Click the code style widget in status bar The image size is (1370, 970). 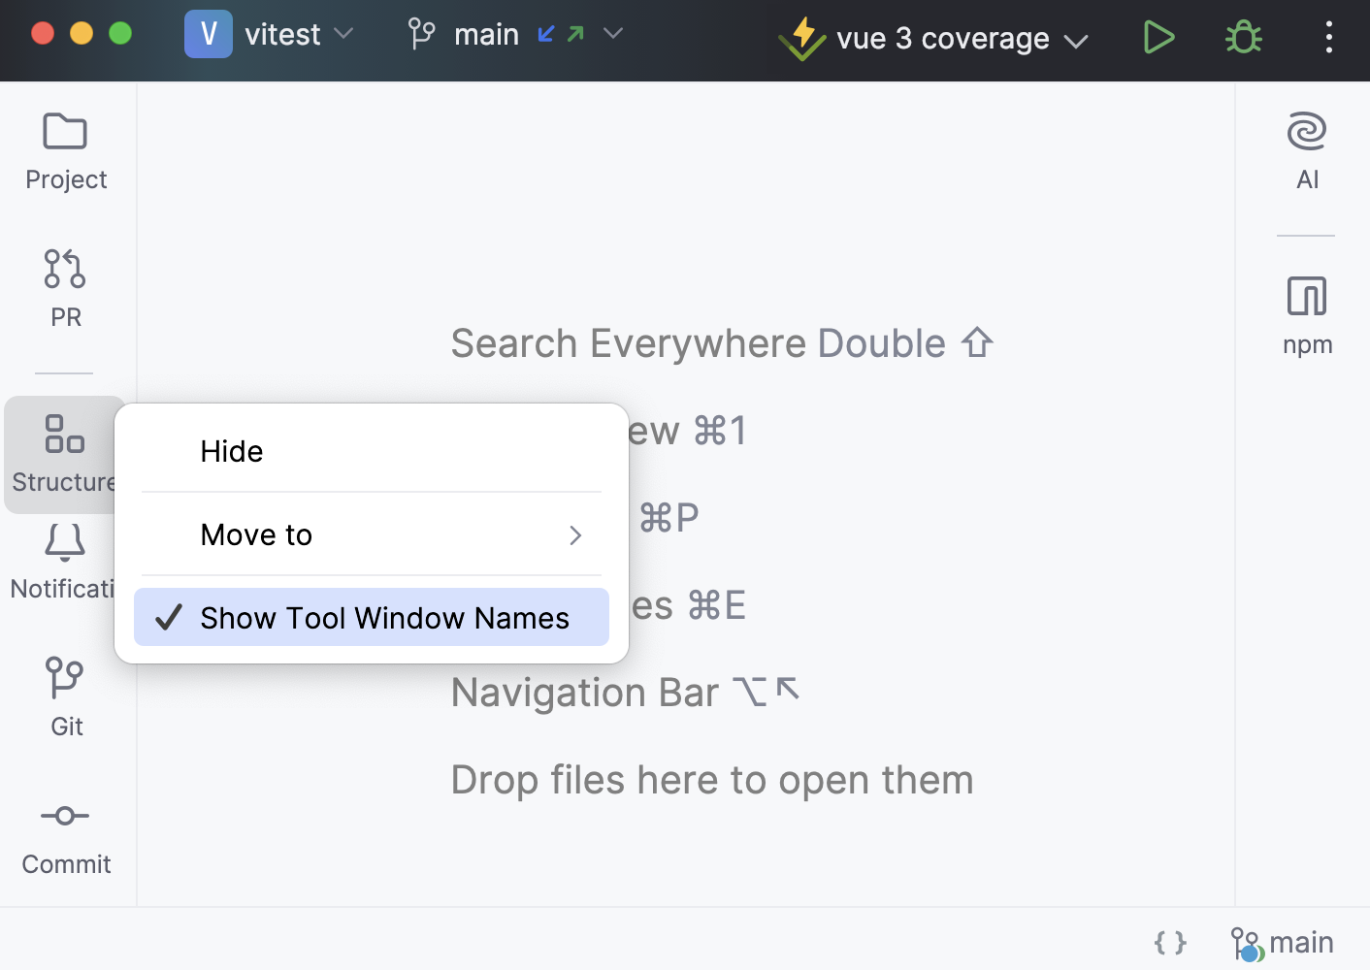coord(1169,941)
